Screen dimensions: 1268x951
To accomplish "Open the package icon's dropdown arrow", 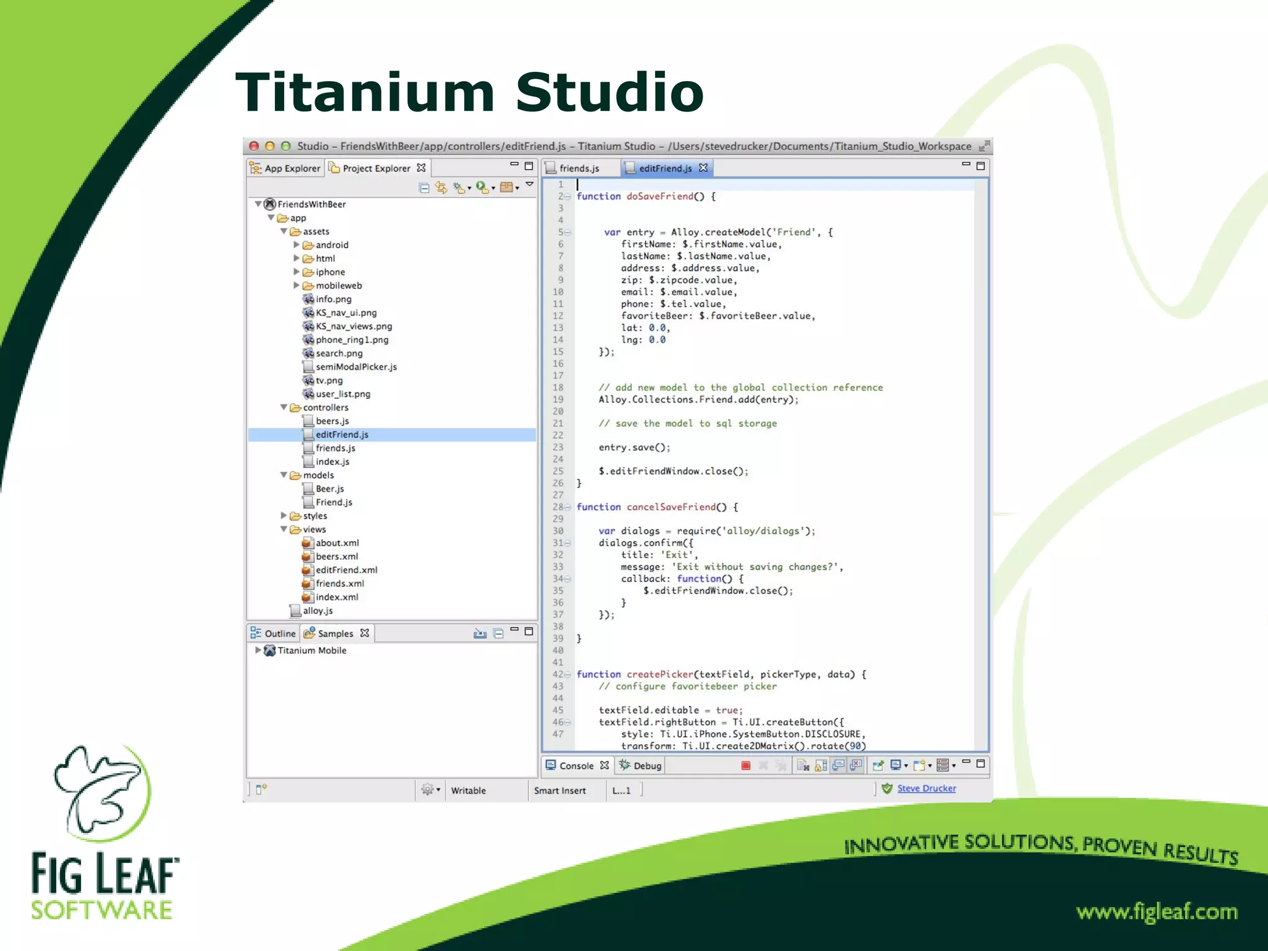I will click(x=517, y=188).
